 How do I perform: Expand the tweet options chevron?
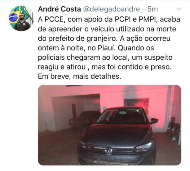[x=179, y=9]
